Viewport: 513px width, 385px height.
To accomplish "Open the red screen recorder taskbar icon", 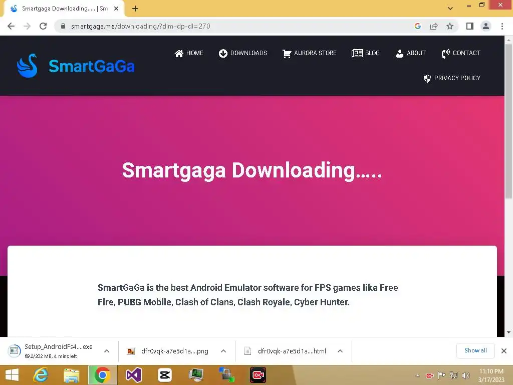I will click(258, 375).
